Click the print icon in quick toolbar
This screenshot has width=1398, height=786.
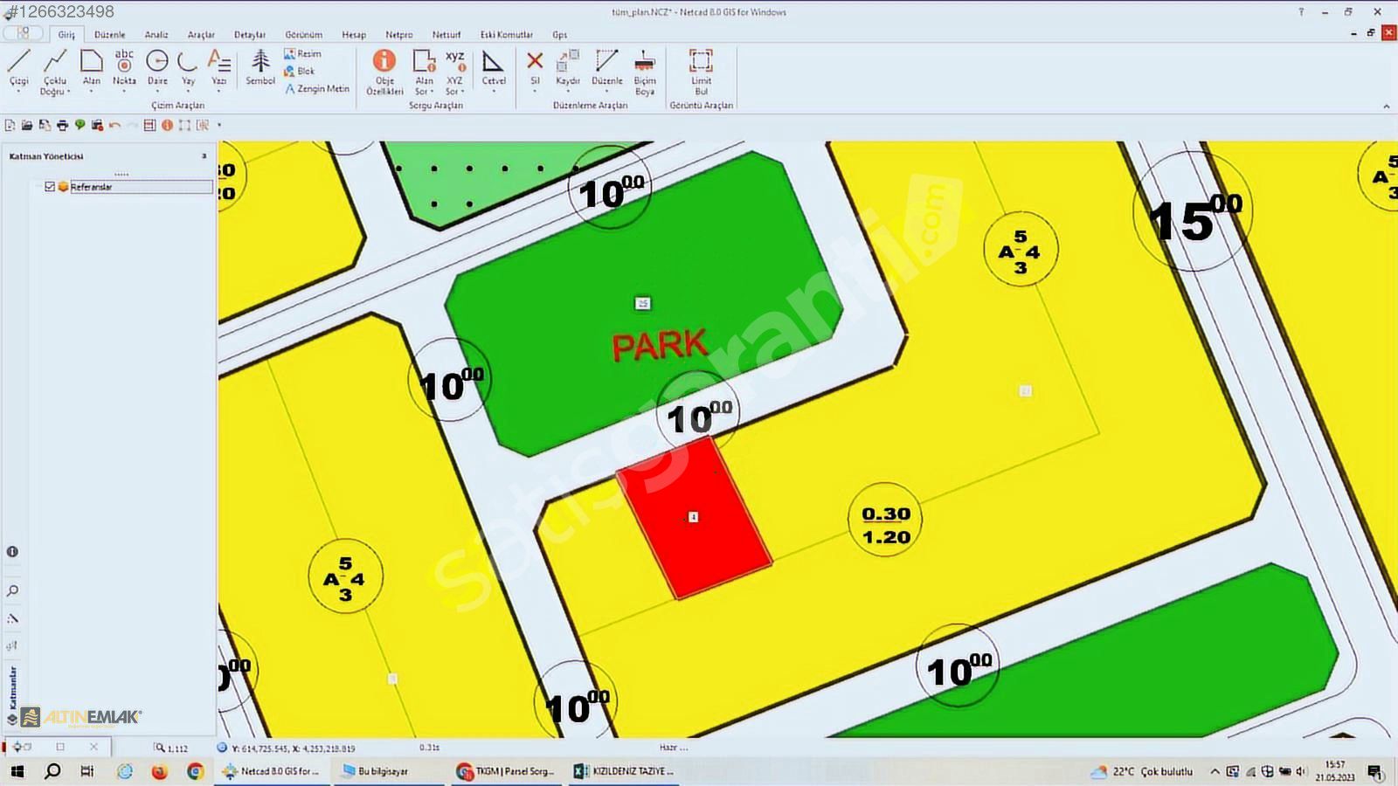pyautogui.click(x=62, y=126)
